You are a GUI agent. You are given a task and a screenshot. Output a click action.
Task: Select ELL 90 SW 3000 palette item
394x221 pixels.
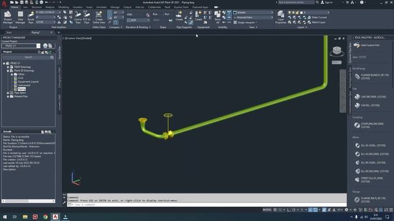tap(372, 171)
